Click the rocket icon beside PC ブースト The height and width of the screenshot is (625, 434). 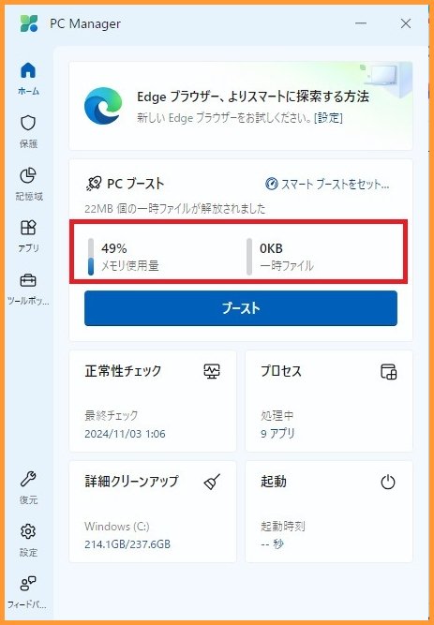click(x=94, y=184)
